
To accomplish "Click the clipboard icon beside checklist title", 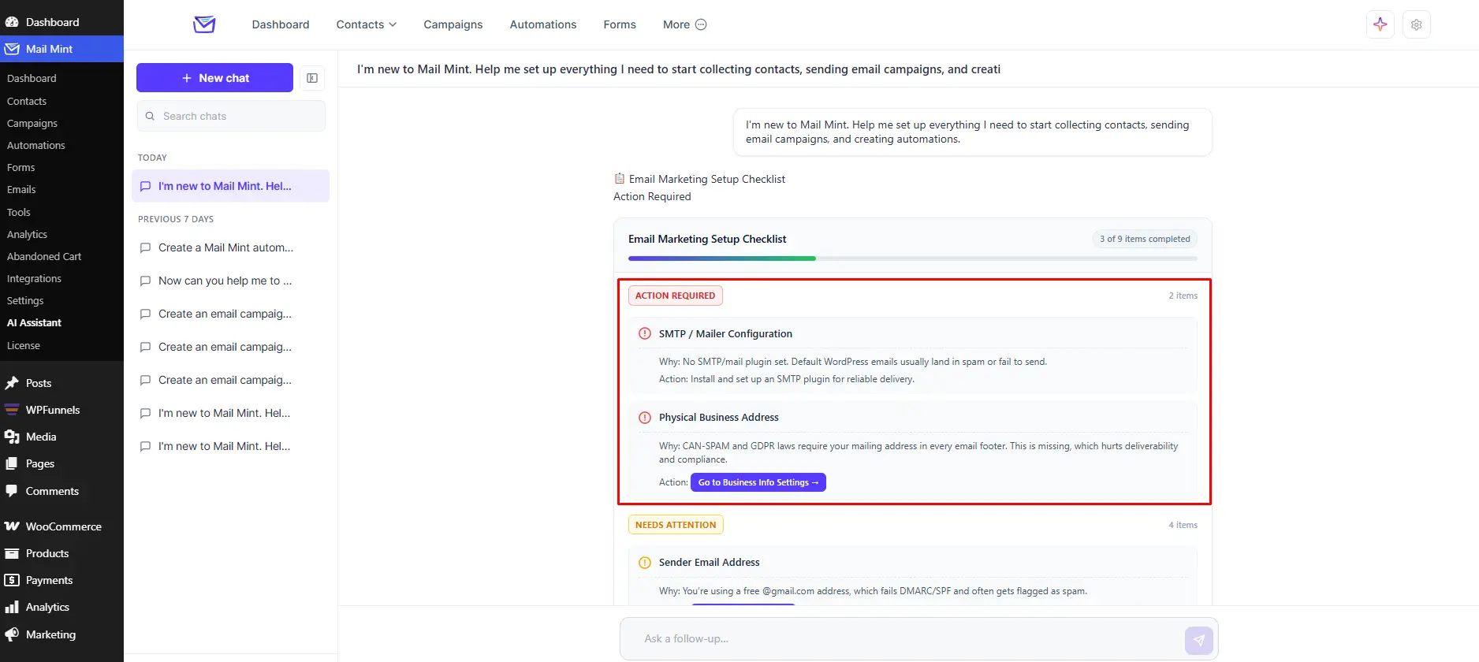I will tap(620, 179).
